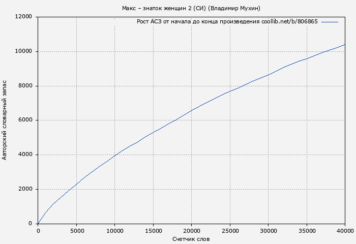The image size is (356, 244).
Task: Click the x-axis tick label 10000
Action: 114,230
